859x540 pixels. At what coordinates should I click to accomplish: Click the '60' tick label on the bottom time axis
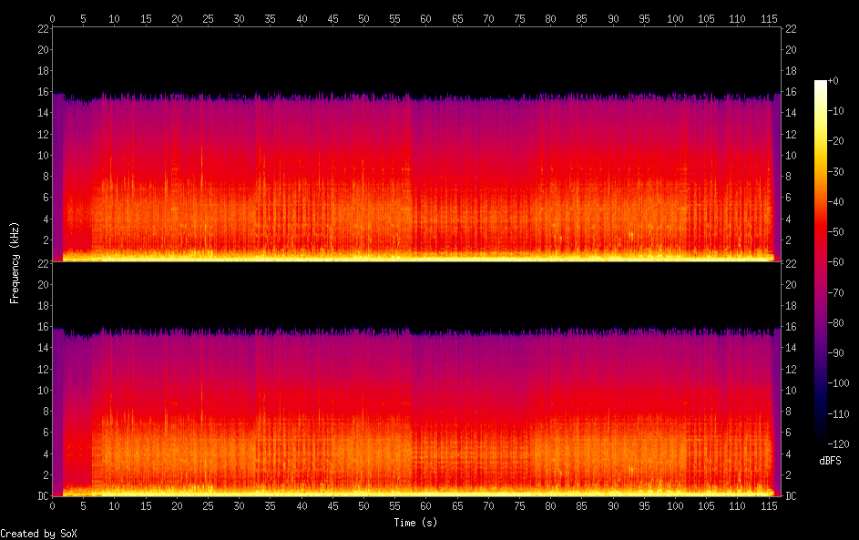pos(425,506)
